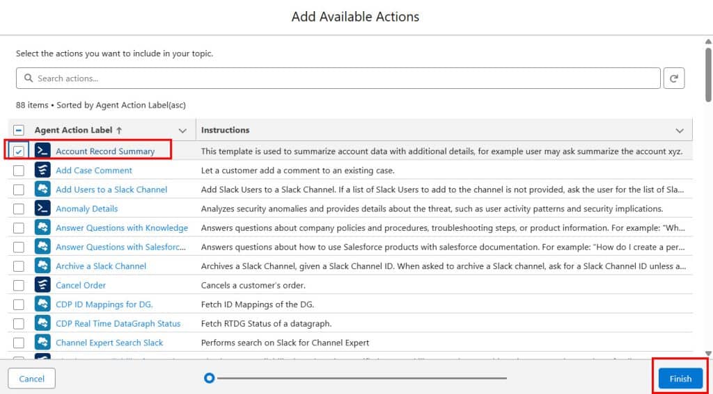The width and height of the screenshot is (713, 394).
Task: Click the Anomaly Details action icon
Action: coord(42,208)
